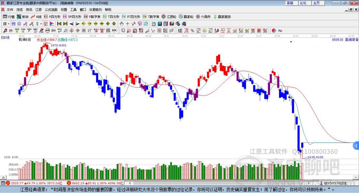
Task: Open the T数字表 tool
Action: coord(151,17)
